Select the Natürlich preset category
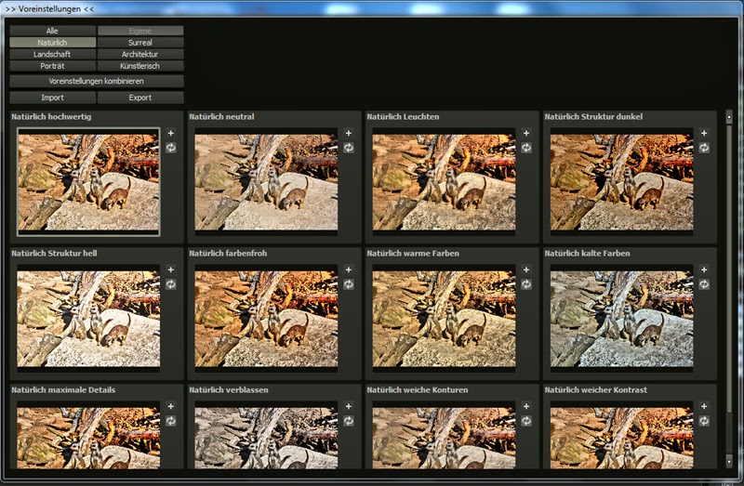The width and height of the screenshot is (744, 486). coord(52,43)
